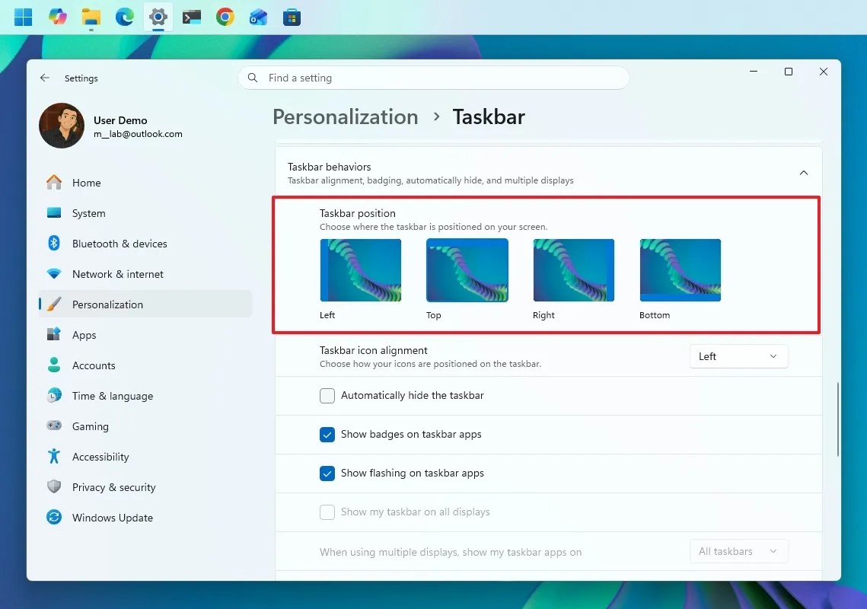
Task: Open Windows Update settings page
Action: [x=145, y=517]
